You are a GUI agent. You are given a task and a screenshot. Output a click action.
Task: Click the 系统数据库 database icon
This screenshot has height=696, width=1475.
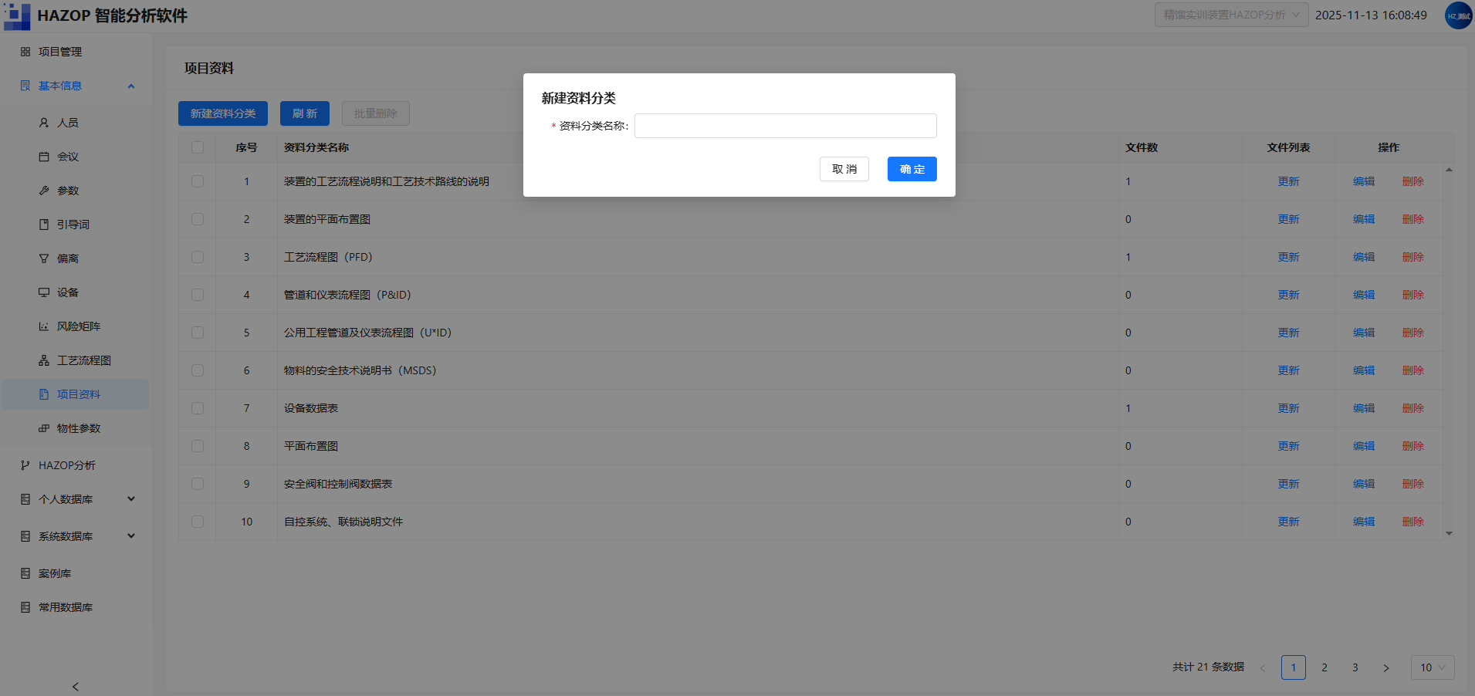25,536
